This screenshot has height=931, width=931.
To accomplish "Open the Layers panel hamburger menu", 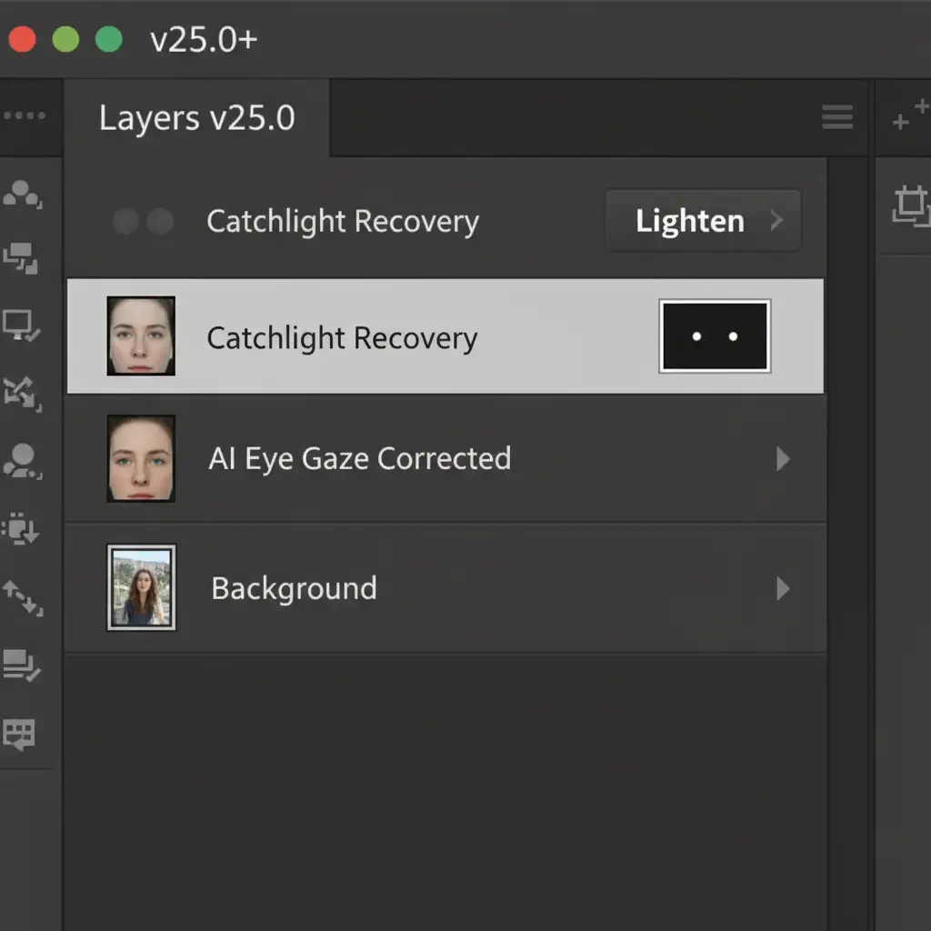I will coord(836,117).
